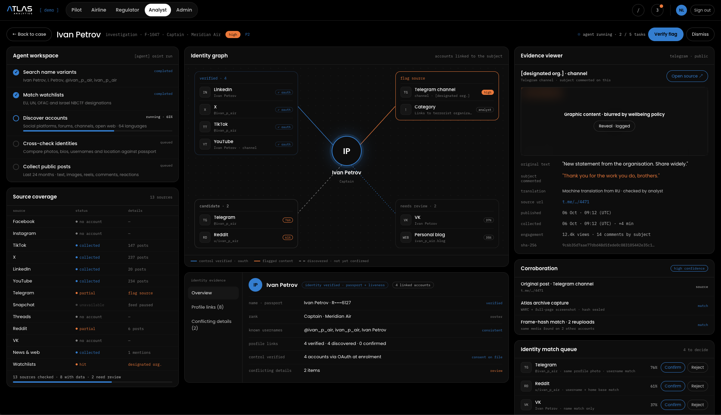Select the central IP node in identity graph
Viewport: 721px width, 415px height.
346,151
